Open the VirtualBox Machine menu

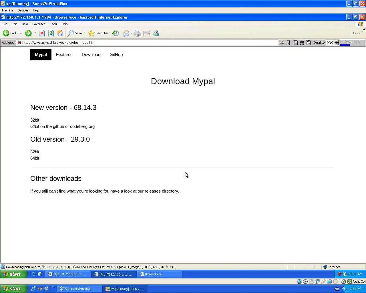8,10
